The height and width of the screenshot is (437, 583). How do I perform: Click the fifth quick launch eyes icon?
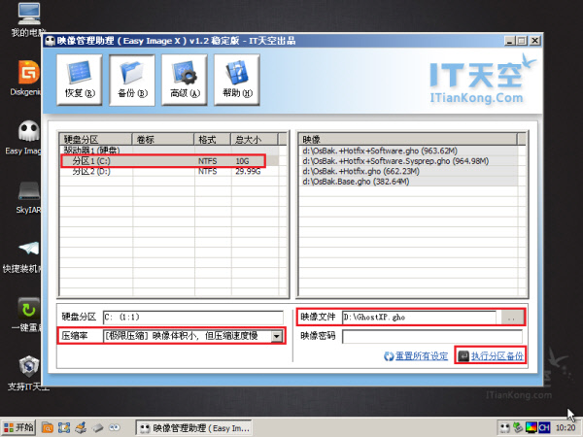point(115,427)
